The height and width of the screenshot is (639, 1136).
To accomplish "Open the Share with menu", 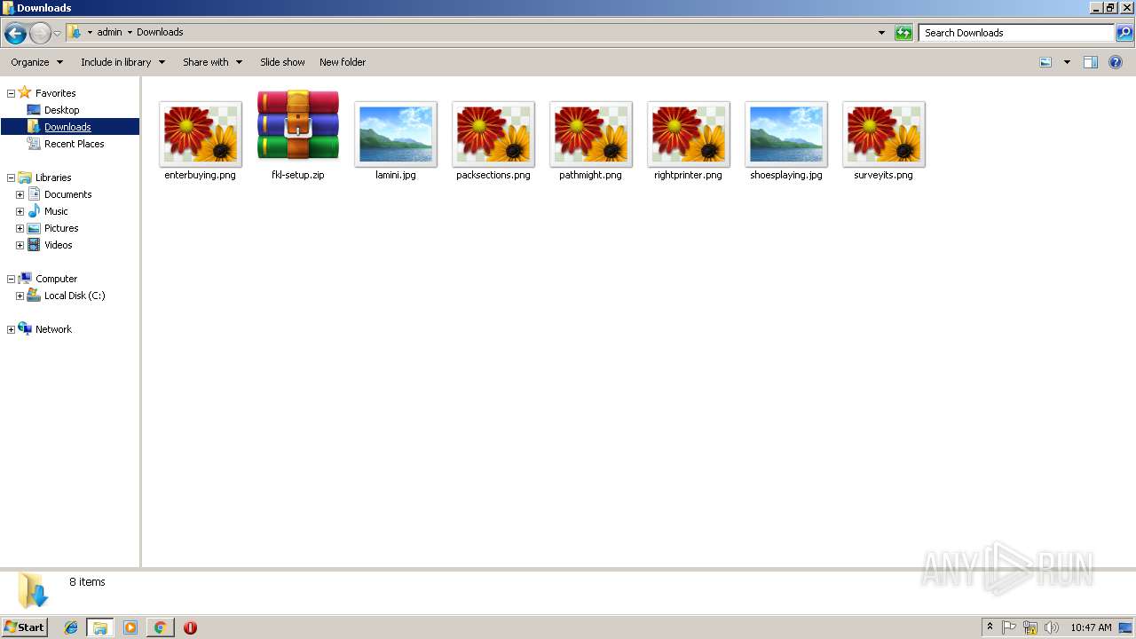I will tap(212, 62).
